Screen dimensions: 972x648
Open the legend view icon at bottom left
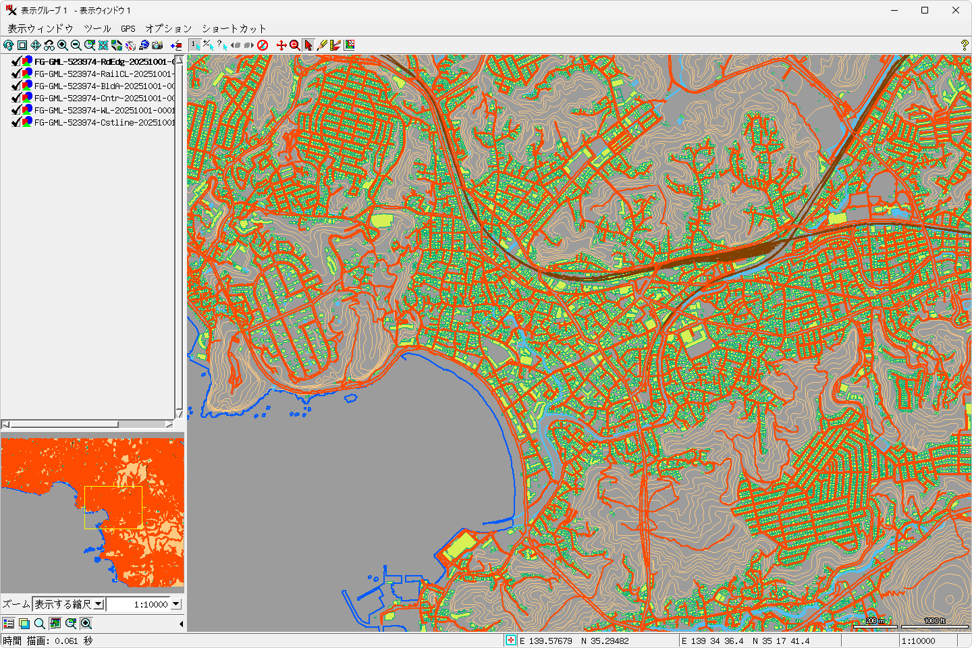tap(9, 624)
